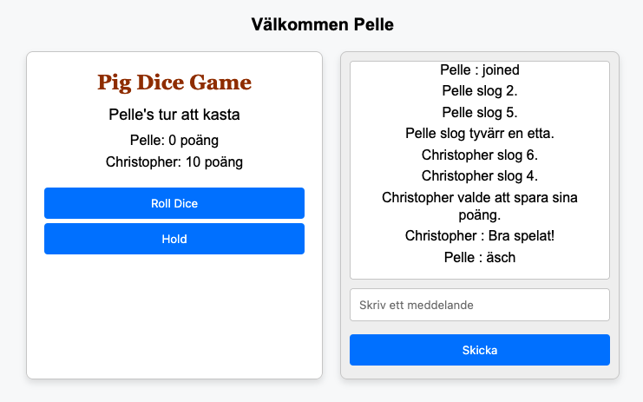
Task: Click the gray chat panel border below Skicka
Action: 479,372
